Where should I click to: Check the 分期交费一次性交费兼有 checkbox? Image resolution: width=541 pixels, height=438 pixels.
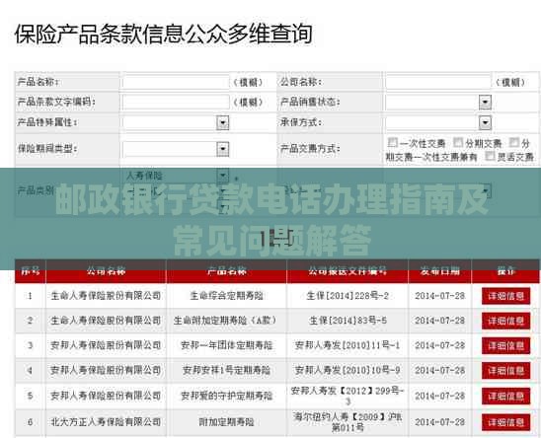(x=514, y=142)
